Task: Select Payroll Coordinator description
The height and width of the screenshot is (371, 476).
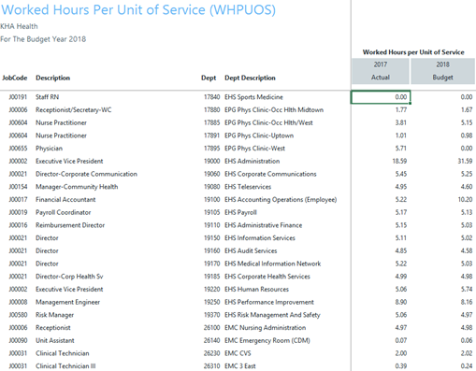Action: [63, 212]
